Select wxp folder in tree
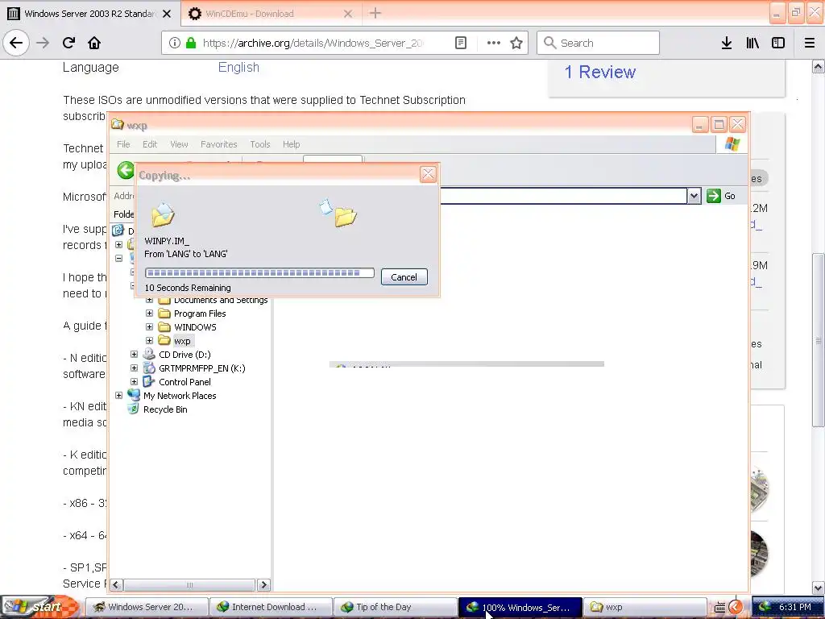Screen dimensions: 825x619 point(182,341)
